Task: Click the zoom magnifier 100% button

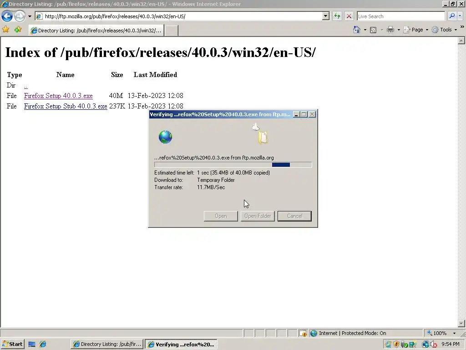Action: [x=437, y=333]
